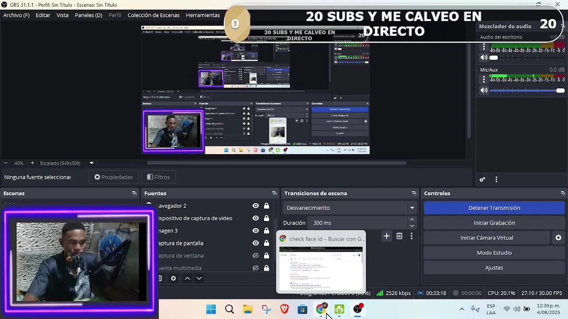The height and width of the screenshot is (319, 568).
Task: Open the Herramientas menu
Action: 203,15
